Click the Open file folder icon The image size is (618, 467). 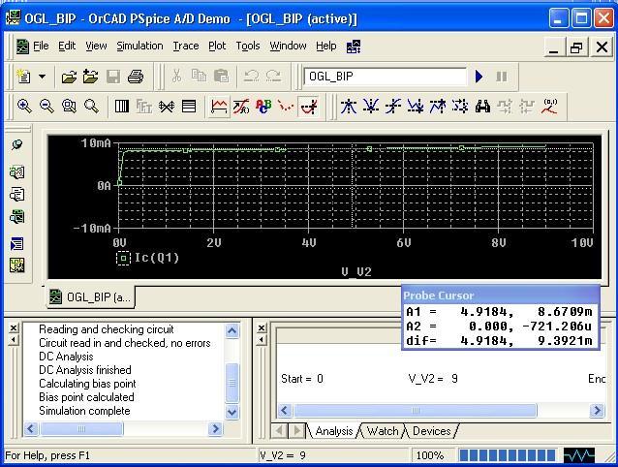[69, 77]
